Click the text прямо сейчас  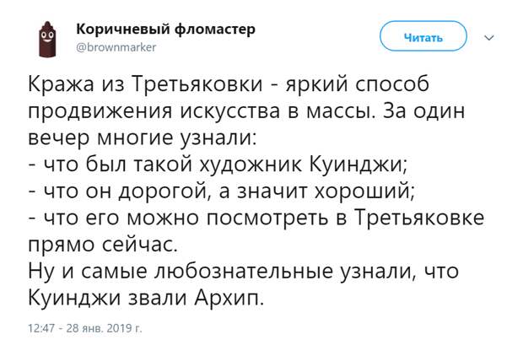pyautogui.click(x=103, y=245)
